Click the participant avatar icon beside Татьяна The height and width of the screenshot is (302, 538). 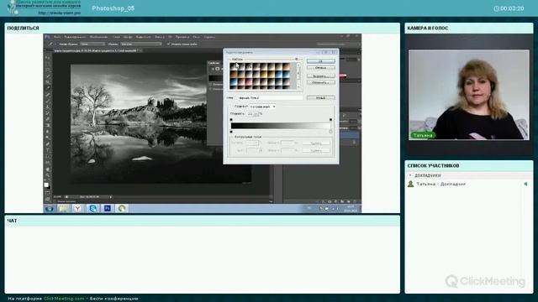411,185
